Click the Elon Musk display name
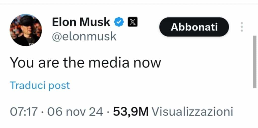The image size is (258, 128). pyautogui.click(x=81, y=22)
